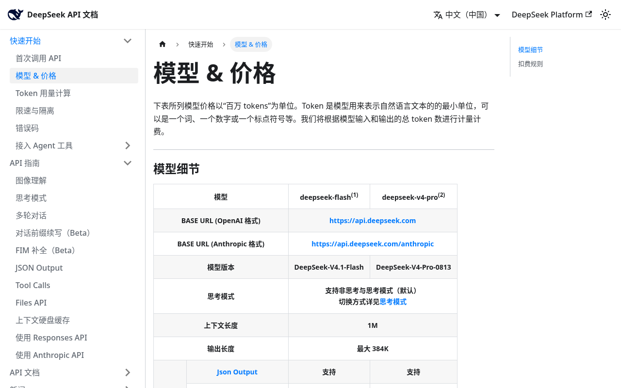The image size is (621, 388).
Task: Open 错误码 sidebar page
Action: pos(74,128)
